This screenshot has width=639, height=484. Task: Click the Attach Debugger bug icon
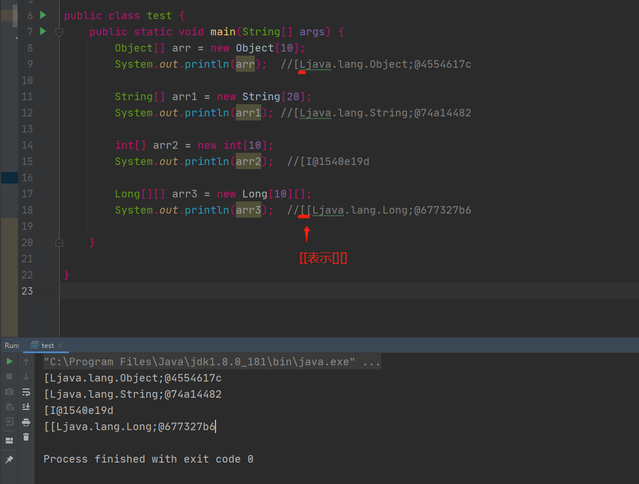tap(9, 406)
